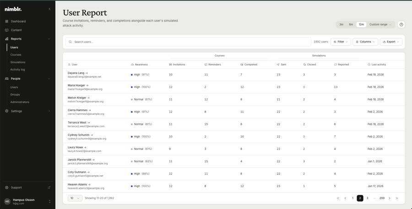Click the Support lifebuoy icon
Image resolution: width=412 pixels, height=209 pixels.
pos(7,188)
